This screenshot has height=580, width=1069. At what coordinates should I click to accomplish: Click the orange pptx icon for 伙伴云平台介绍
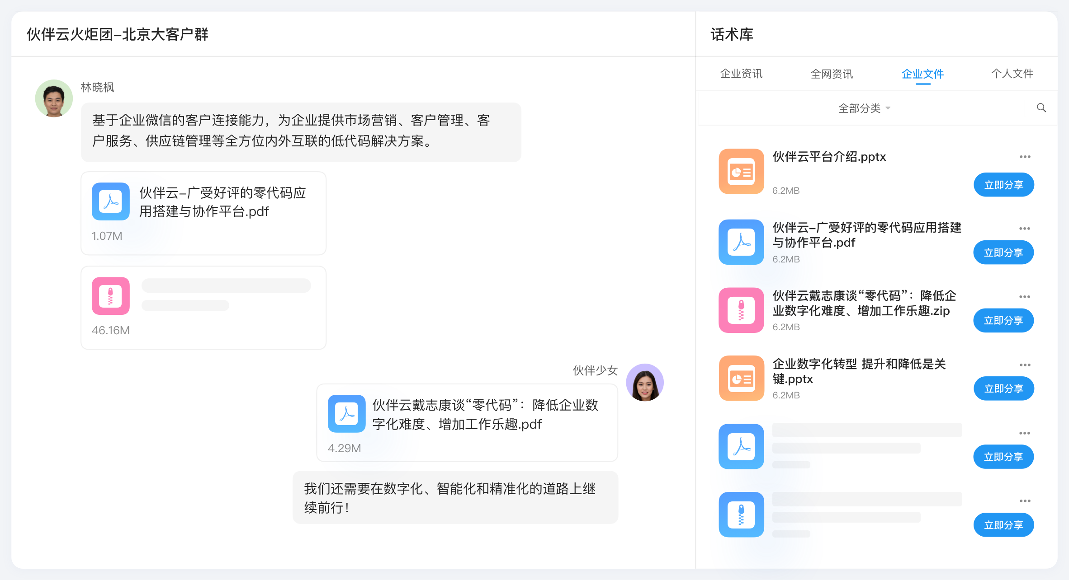tap(741, 172)
